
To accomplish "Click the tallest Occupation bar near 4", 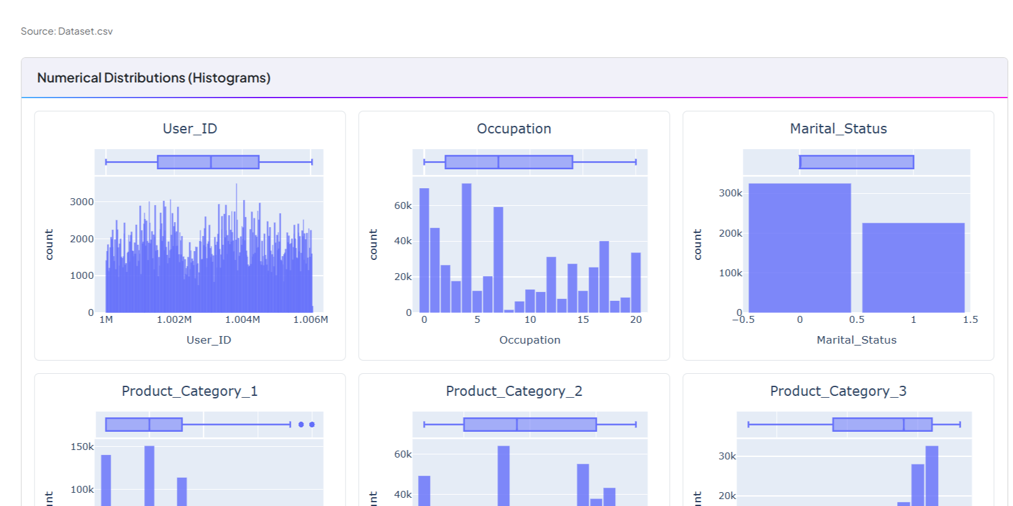I will [x=467, y=248].
